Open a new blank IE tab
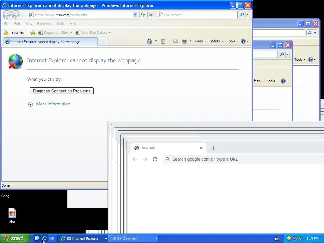324x243 pixels. (x=102, y=42)
